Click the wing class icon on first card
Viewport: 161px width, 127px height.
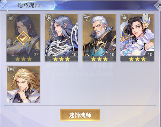pos(11,18)
